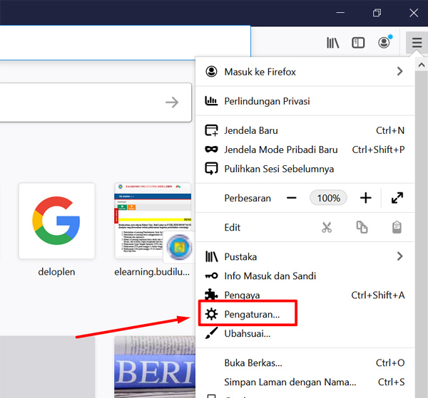Click the zoom out minus button
This screenshot has width=428, height=398.
[292, 198]
